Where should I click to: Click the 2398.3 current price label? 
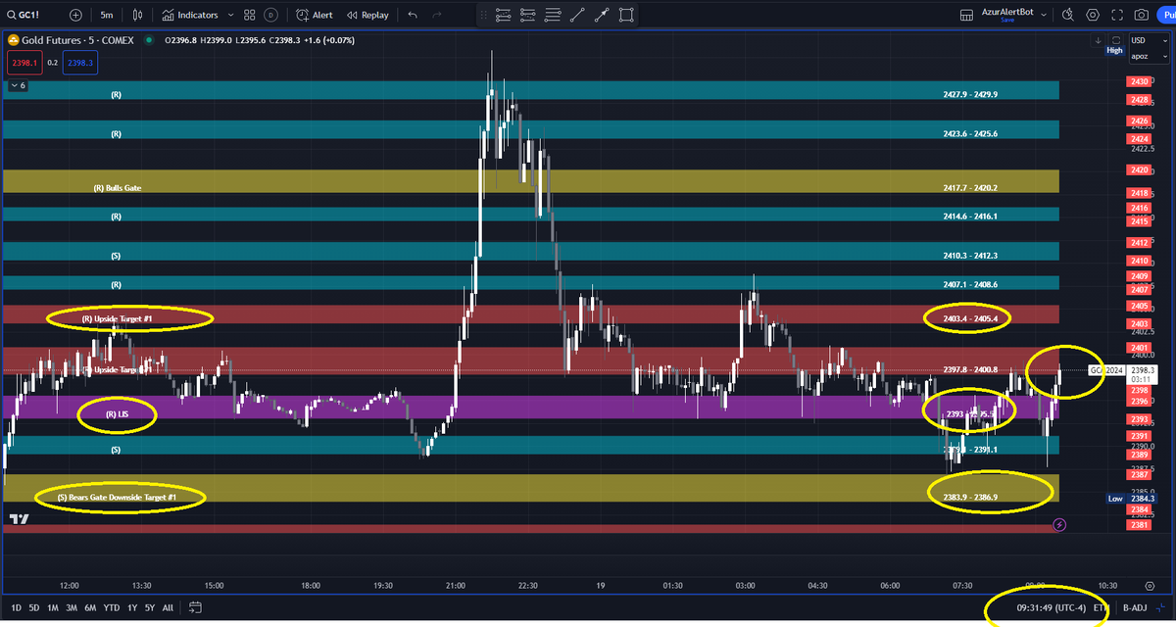tap(1140, 371)
